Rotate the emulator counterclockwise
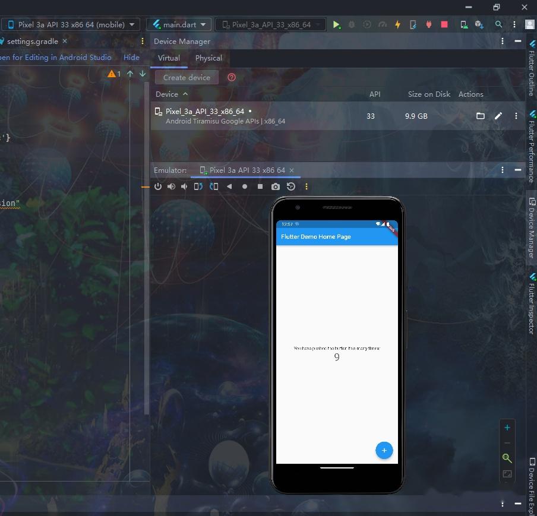 coord(198,186)
